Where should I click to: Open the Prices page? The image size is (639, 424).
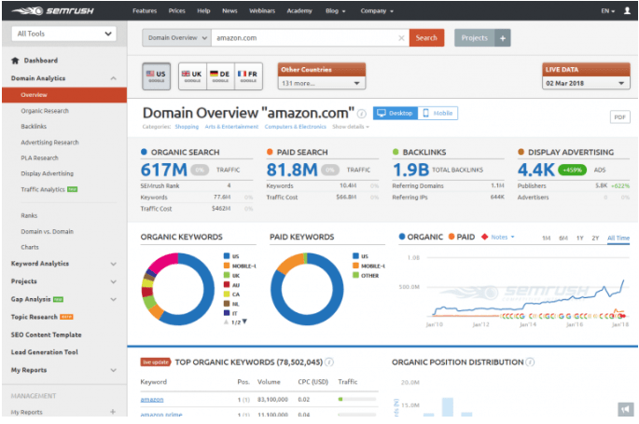point(177,11)
